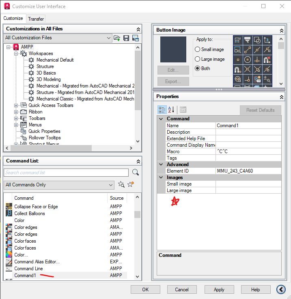The width and height of the screenshot is (291, 299).
Task: Select the Mechanical Default workspace
Action: pyautogui.click(x=55, y=60)
